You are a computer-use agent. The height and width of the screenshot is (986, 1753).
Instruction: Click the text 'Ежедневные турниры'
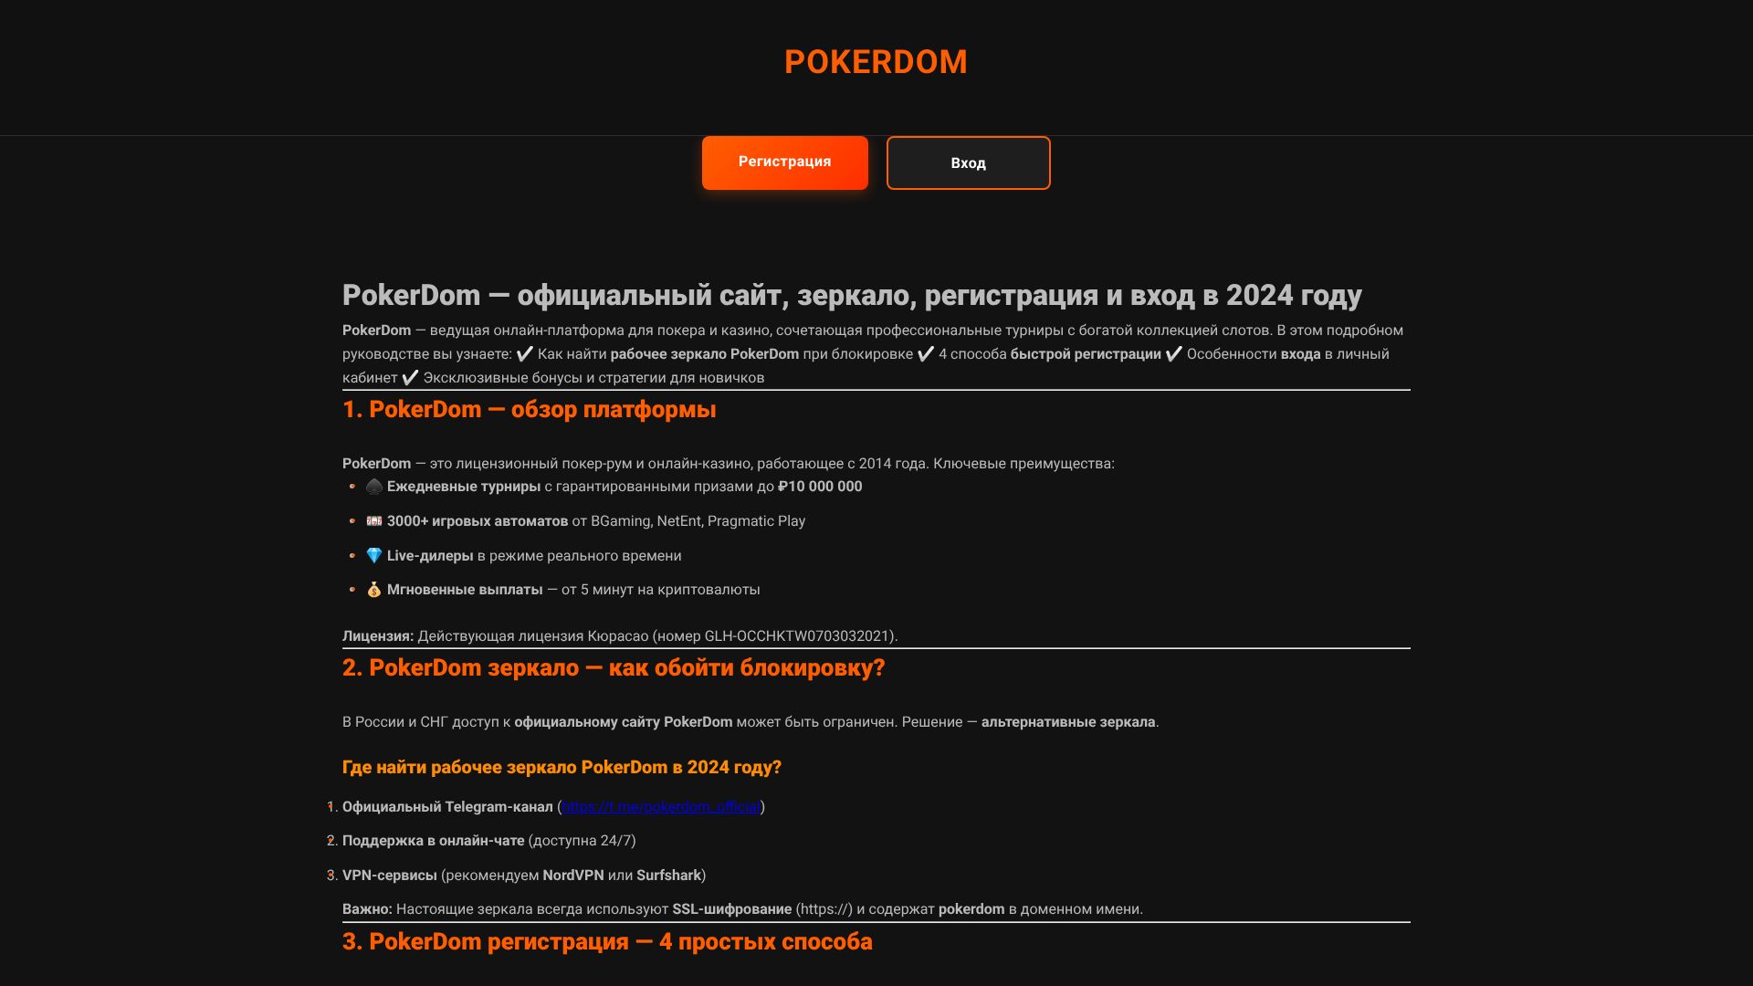(464, 487)
